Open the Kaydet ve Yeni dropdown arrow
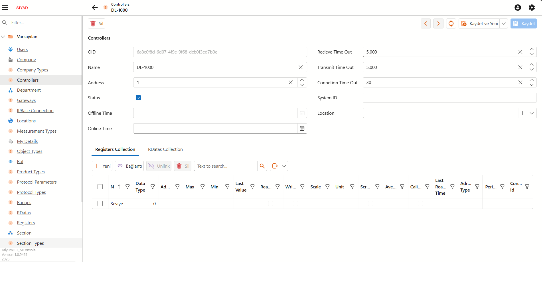This screenshot has height=296, width=553. tap(504, 24)
